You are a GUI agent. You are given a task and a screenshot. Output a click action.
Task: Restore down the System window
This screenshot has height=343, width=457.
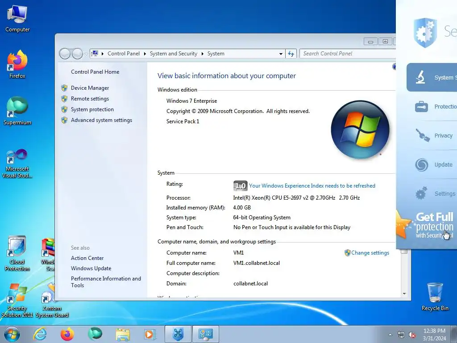[x=385, y=42]
